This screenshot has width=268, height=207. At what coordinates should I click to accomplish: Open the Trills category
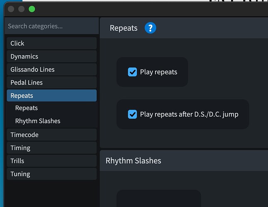pos(51,161)
